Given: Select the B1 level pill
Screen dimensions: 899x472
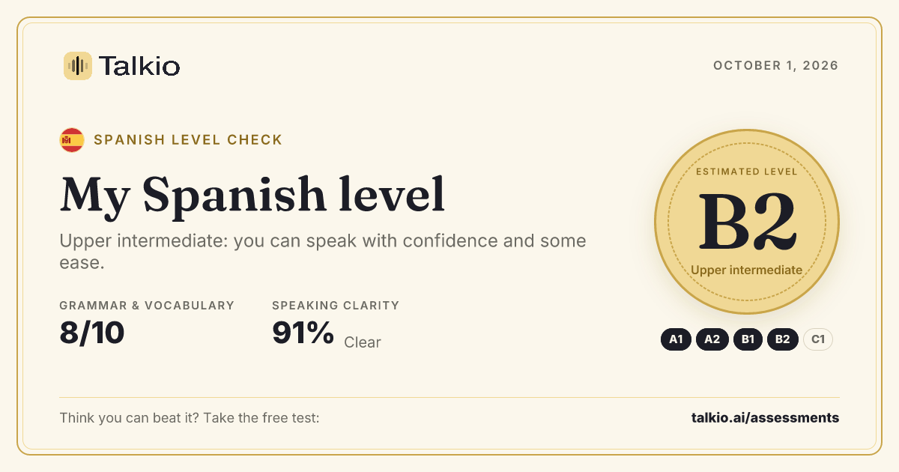Looking at the screenshot, I should pos(748,339).
